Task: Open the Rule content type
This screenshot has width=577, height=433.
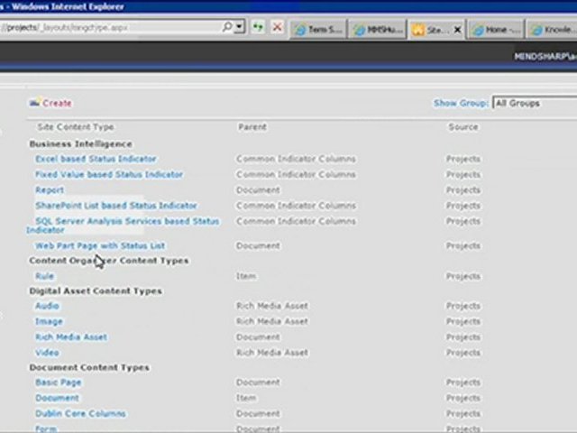Action: pyautogui.click(x=44, y=276)
